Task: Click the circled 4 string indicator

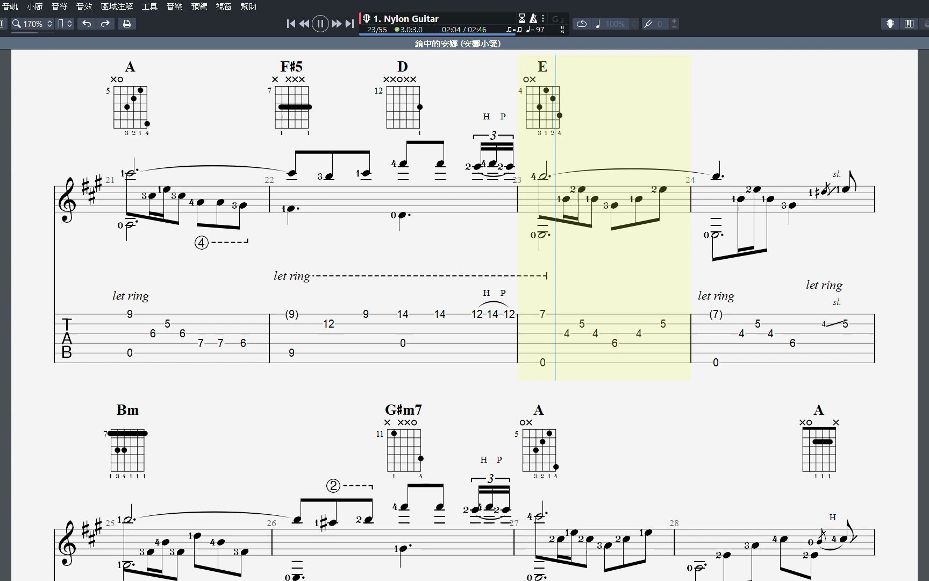Action: tap(201, 243)
